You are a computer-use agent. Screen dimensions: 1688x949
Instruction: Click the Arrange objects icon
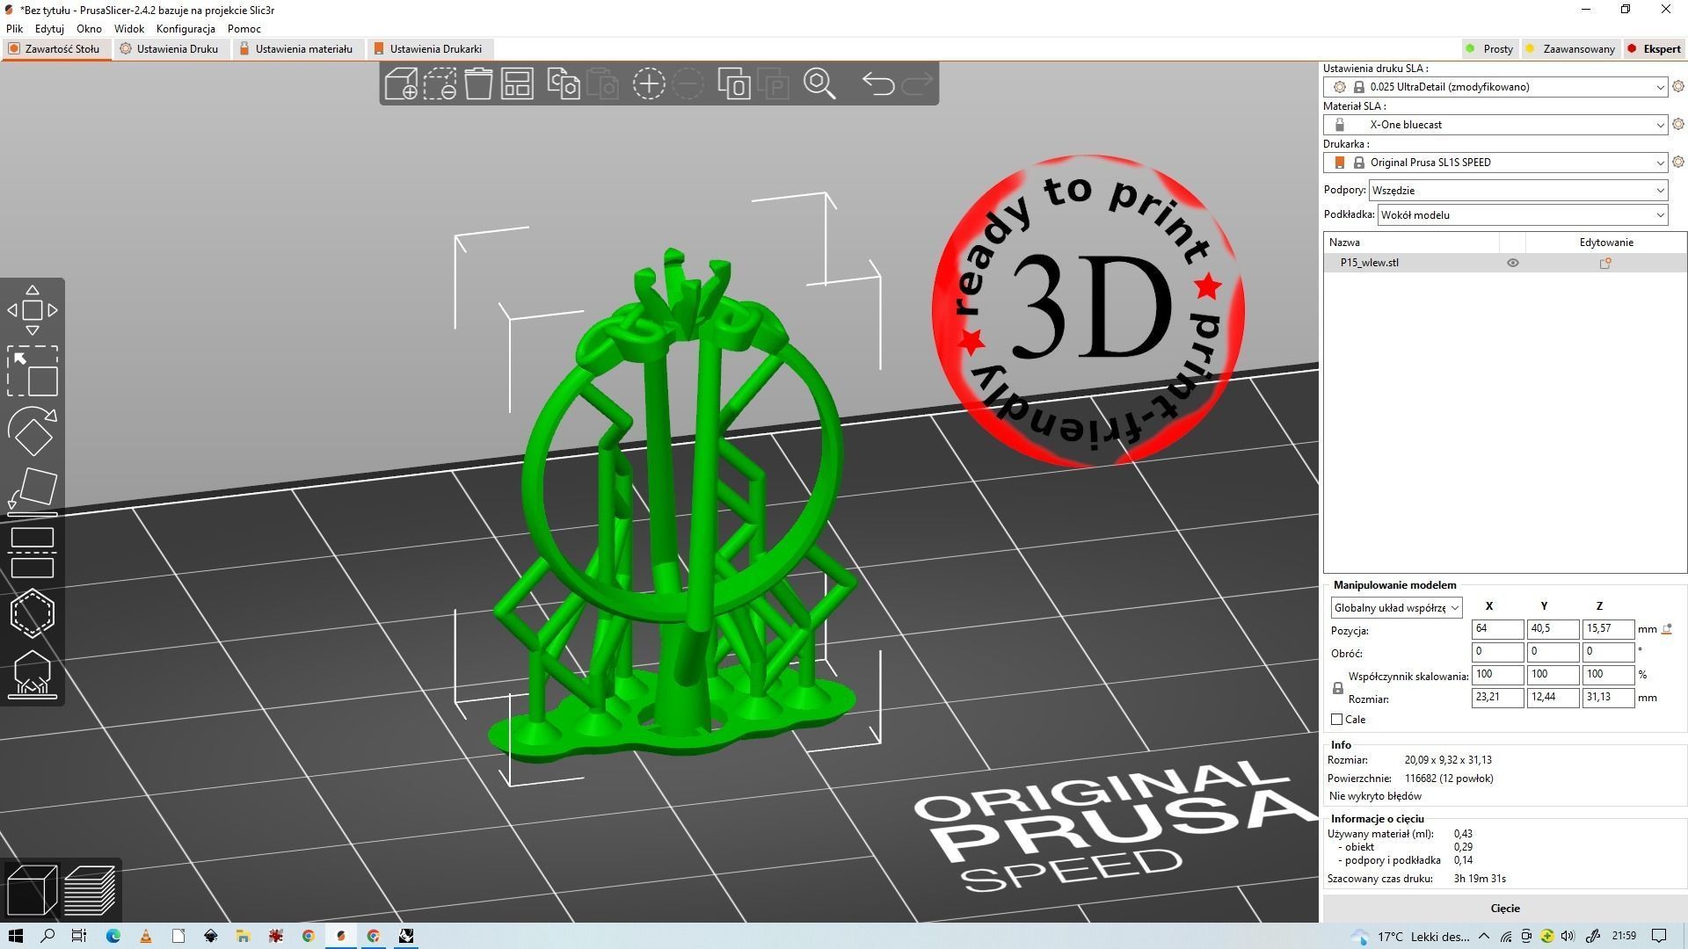click(517, 83)
